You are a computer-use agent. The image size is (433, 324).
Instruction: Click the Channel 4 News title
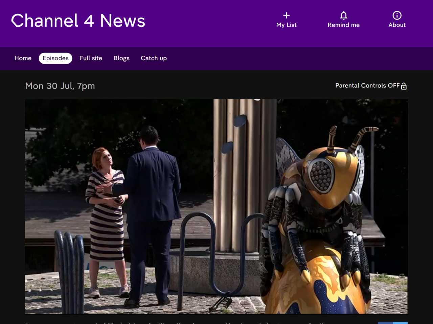(x=78, y=21)
